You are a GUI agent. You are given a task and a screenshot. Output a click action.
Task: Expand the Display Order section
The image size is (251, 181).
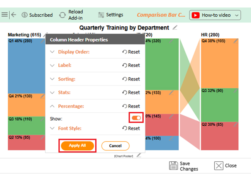tap(53, 52)
